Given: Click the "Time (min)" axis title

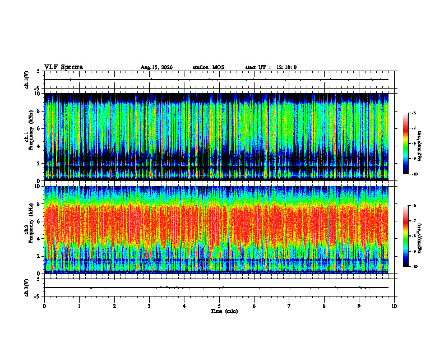Looking at the screenshot, I should coord(224,311).
